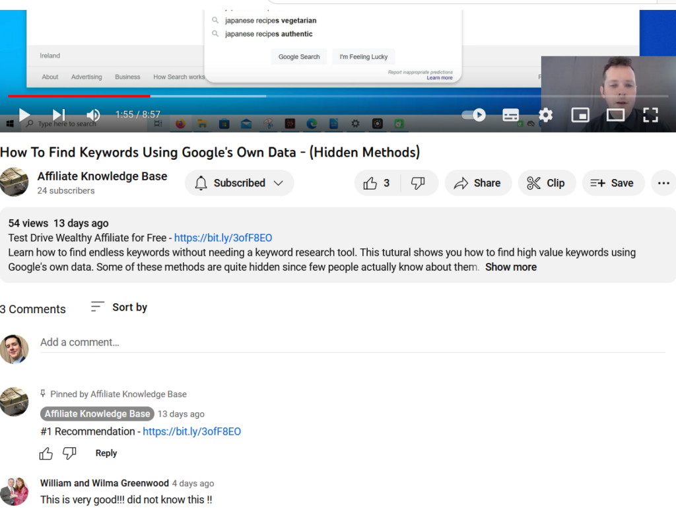Click the '24 subscribers' text
This screenshot has width=676, height=508.
pyautogui.click(x=65, y=191)
